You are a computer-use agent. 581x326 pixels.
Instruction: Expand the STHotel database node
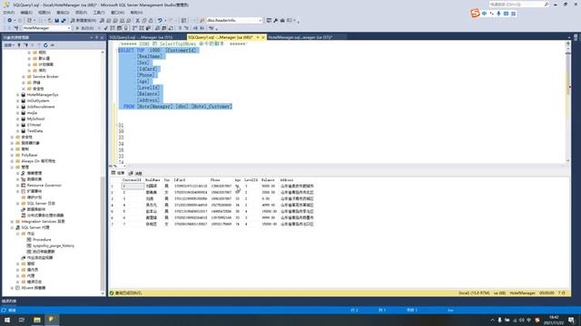17,125
